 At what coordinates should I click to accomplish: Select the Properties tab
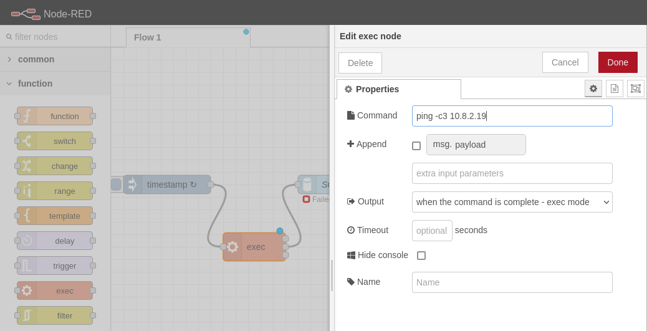pos(398,89)
